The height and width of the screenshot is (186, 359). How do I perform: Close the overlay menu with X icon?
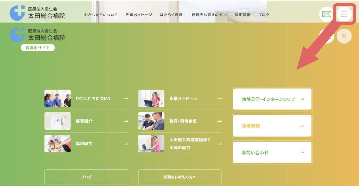pyautogui.click(x=344, y=36)
